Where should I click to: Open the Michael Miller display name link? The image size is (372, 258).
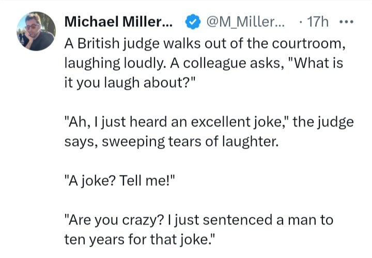[x=119, y=22]
